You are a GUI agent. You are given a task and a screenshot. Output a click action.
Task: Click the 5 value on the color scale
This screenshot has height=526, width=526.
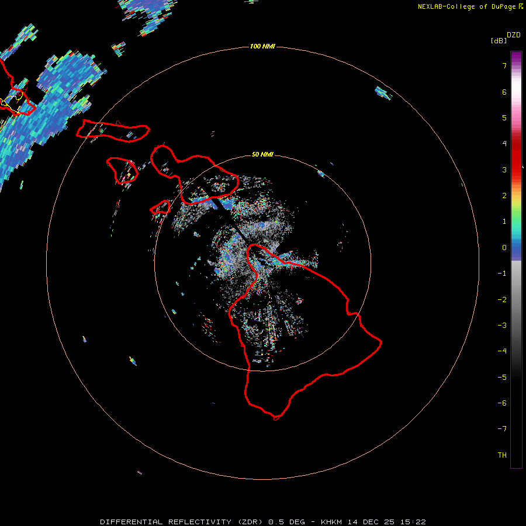504,117
